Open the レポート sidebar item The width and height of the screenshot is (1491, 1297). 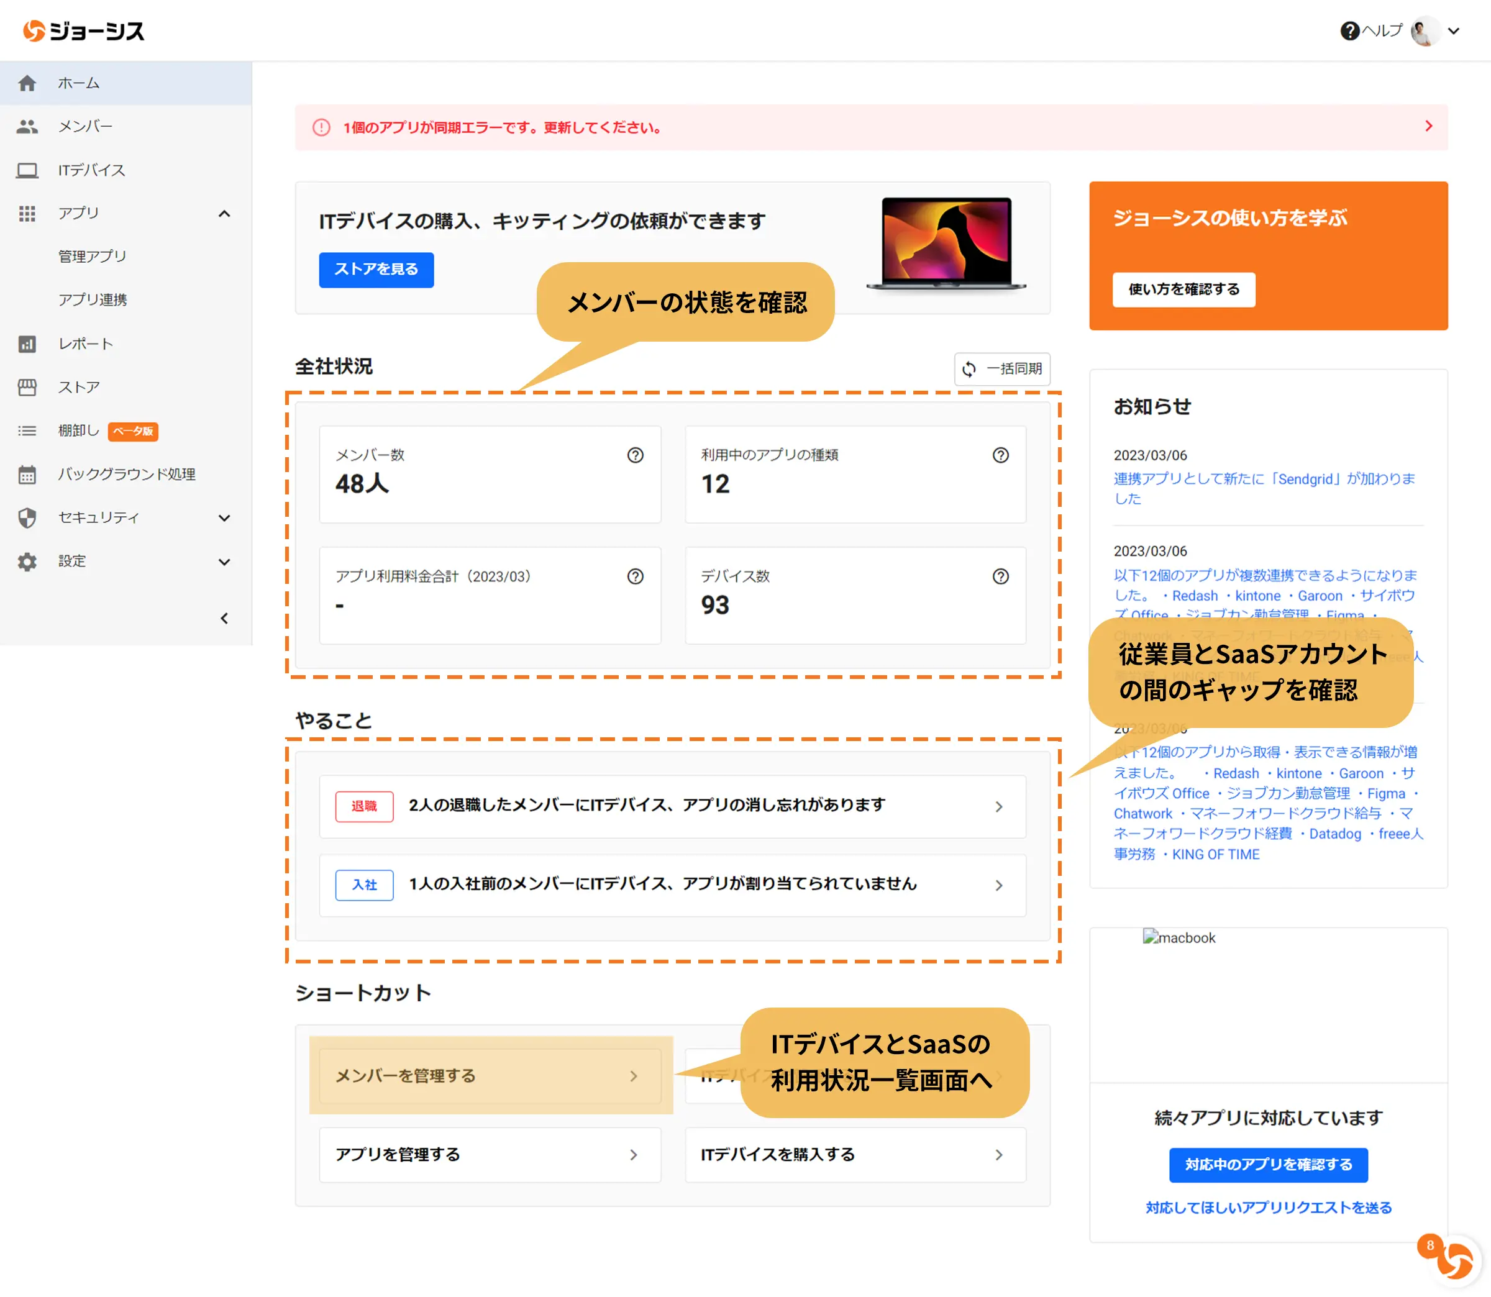click(x=85, y=344)
